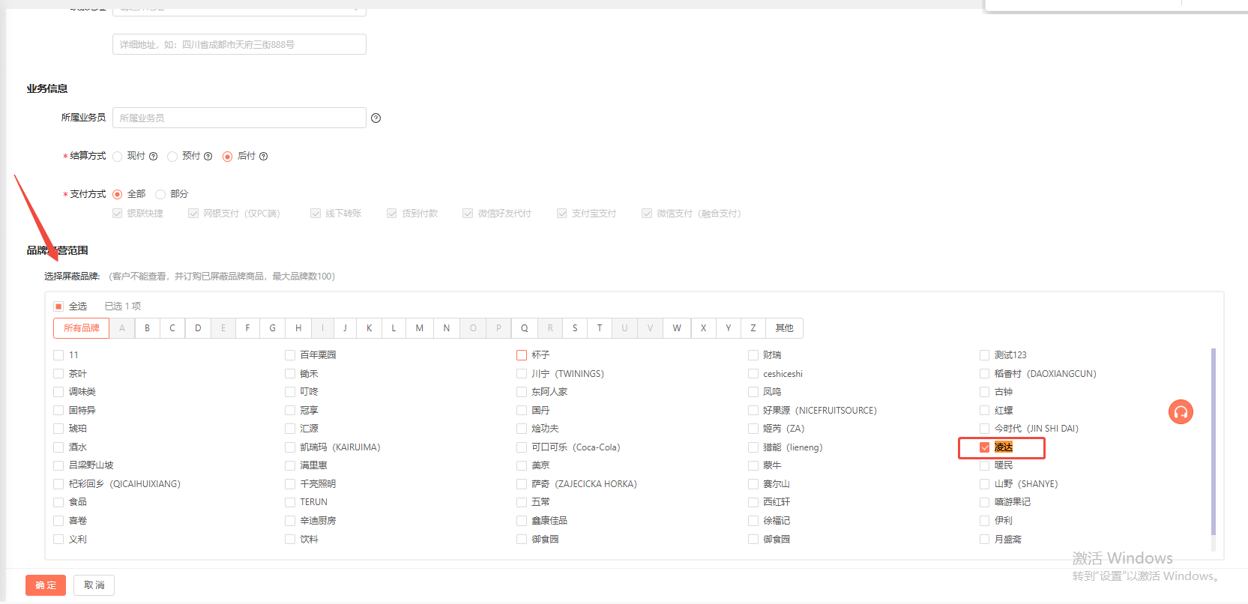
Task: Open the orange headset customer service icon
Action: tap(1181, 411)
